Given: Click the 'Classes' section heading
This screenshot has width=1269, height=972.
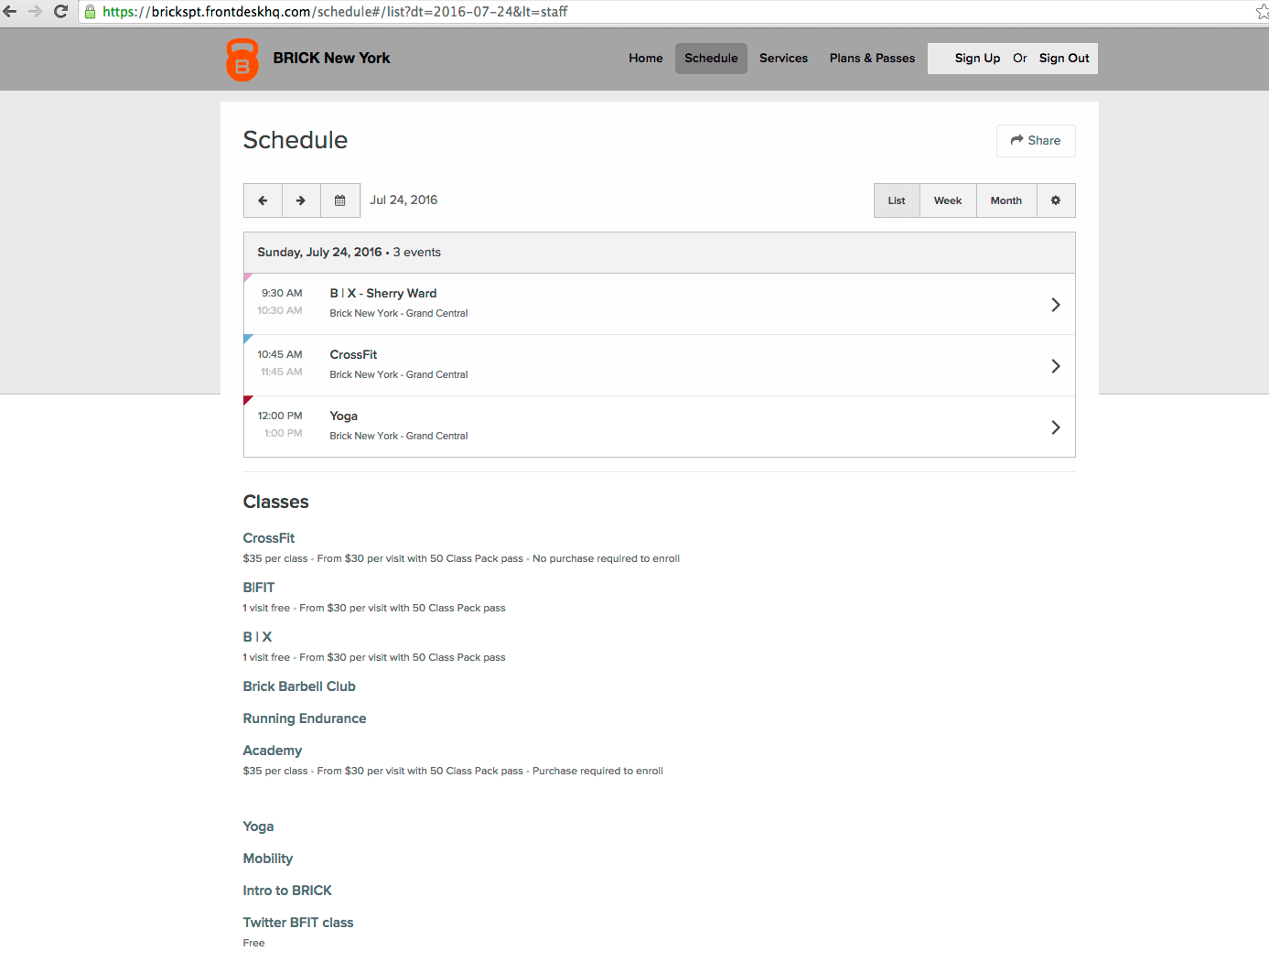Looking at the screenshot, I should coord(275,502).
